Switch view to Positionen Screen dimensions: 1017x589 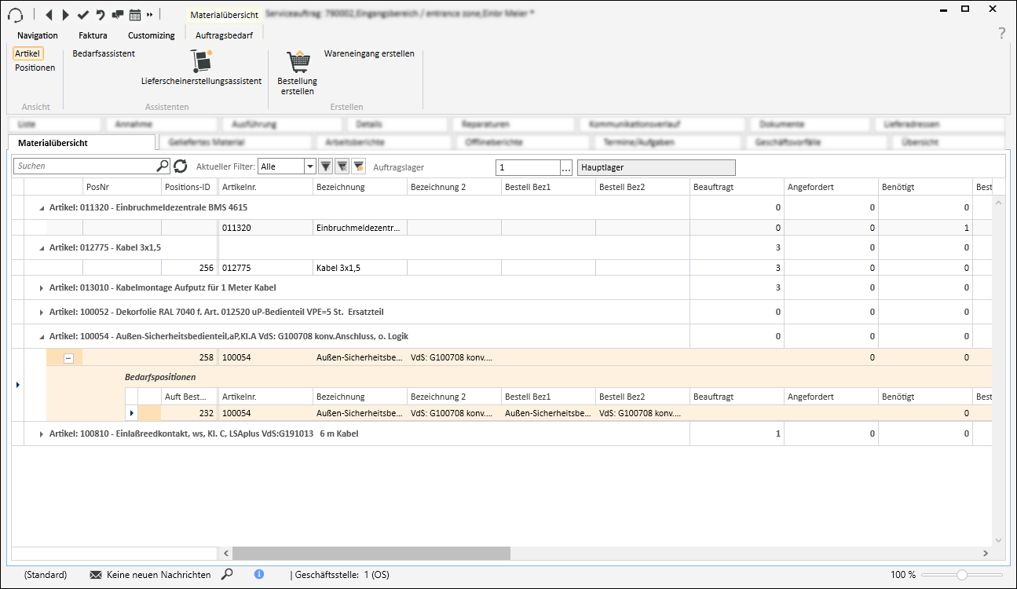coord(35,68)
